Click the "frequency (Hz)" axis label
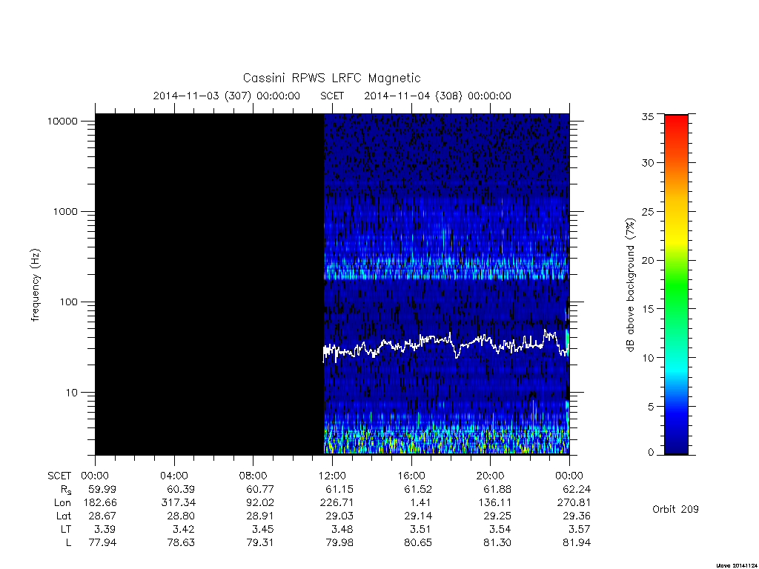 [x=35, y=285]
